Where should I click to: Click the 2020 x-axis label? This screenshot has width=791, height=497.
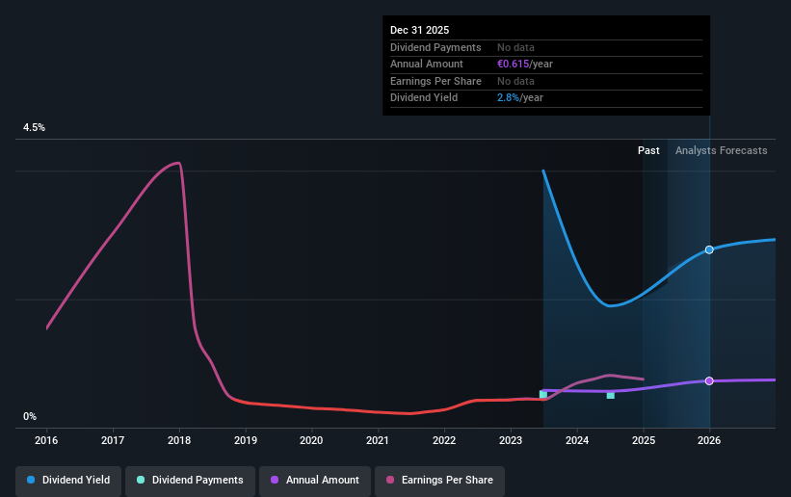click(311, 440)
